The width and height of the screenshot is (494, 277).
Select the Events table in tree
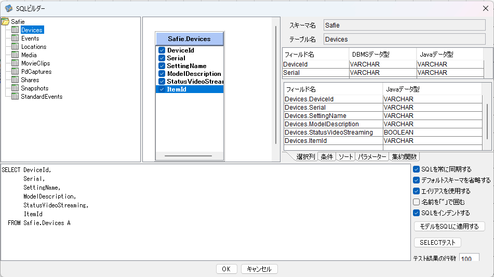click(x=30, y=38)
